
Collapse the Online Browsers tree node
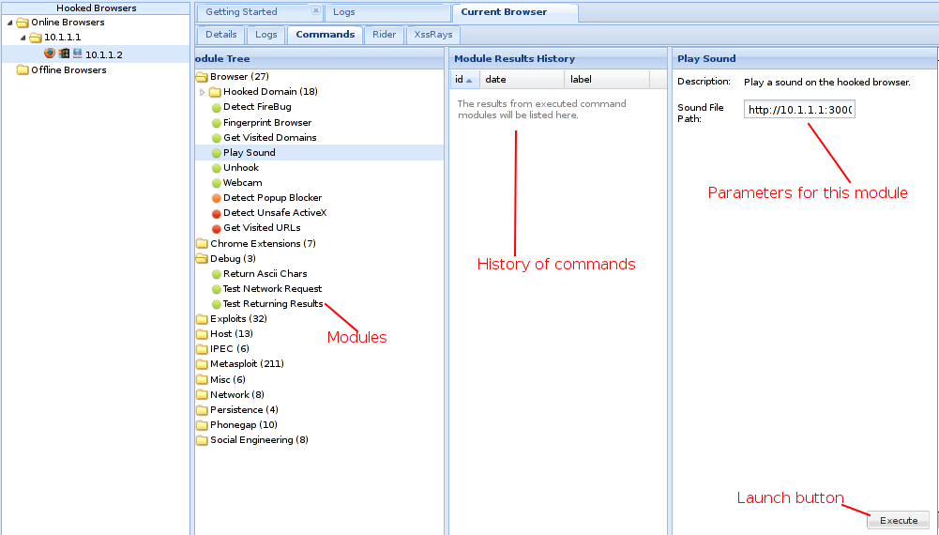(x=10, y=23)
